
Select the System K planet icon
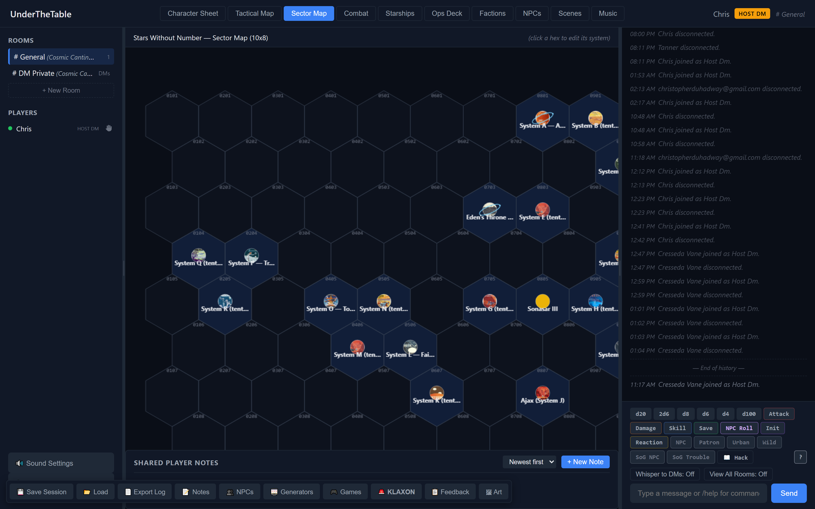(x=437, y=392)
